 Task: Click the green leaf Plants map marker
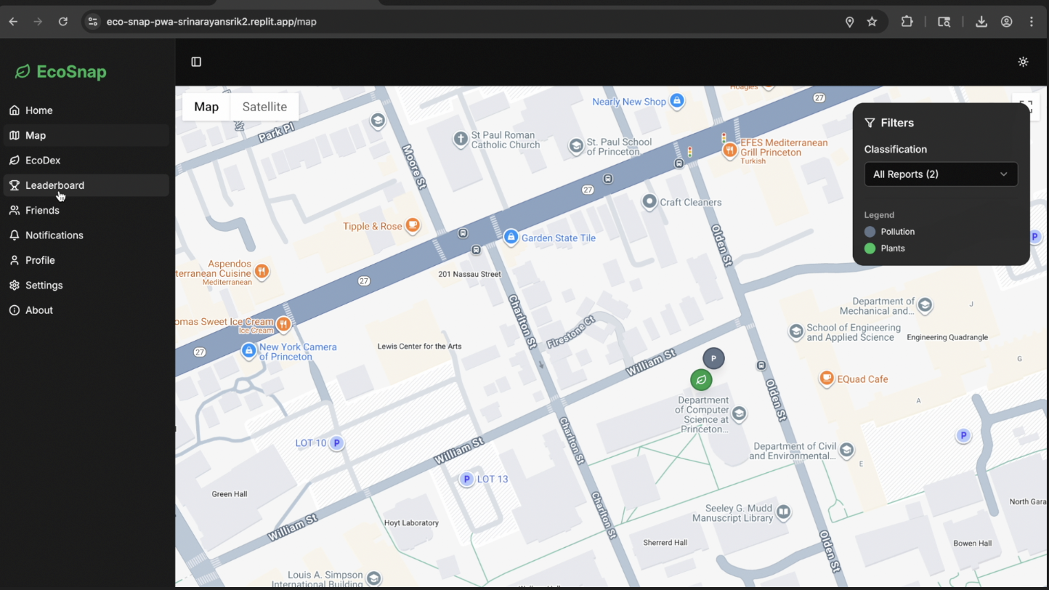(701, 379)
